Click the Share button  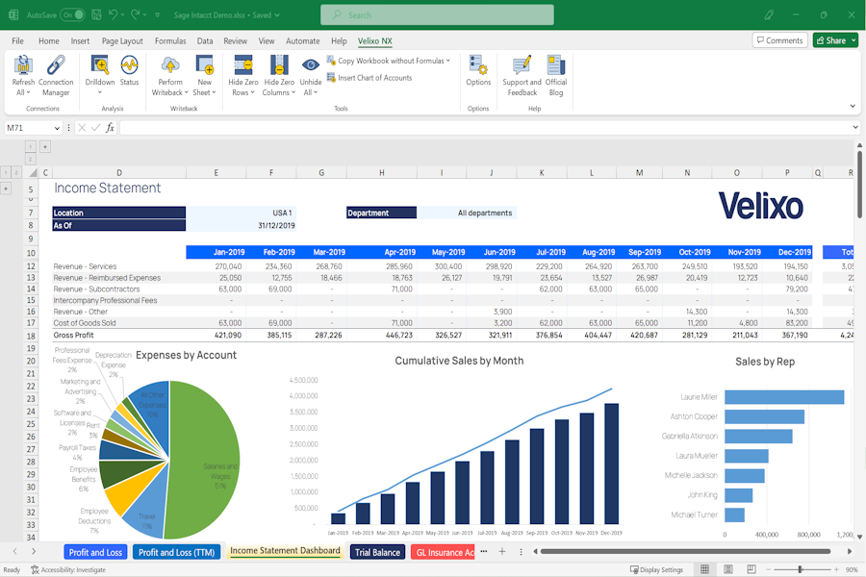pyautogui.click(x=831, y=40)
